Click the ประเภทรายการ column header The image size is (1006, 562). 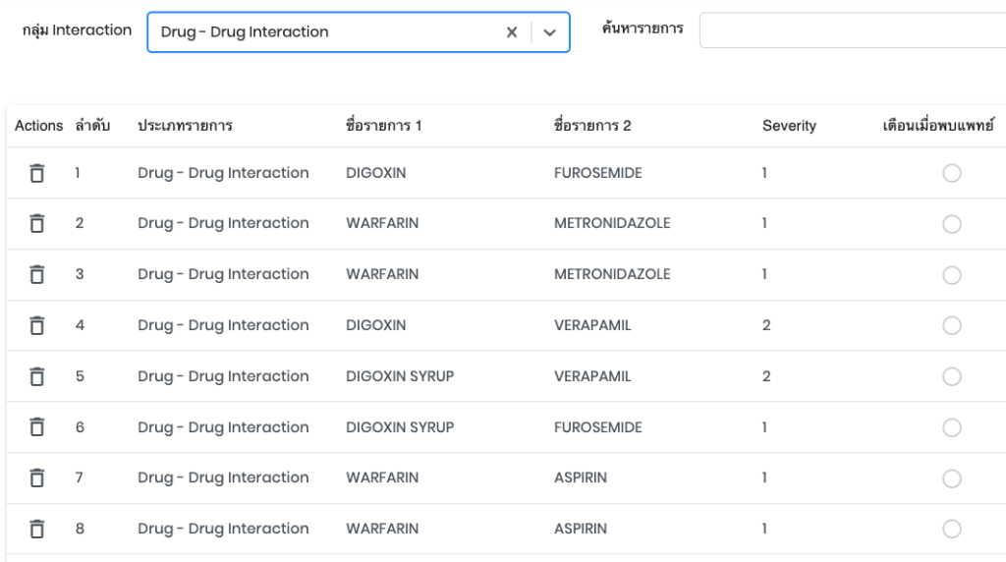pos(185,126)
